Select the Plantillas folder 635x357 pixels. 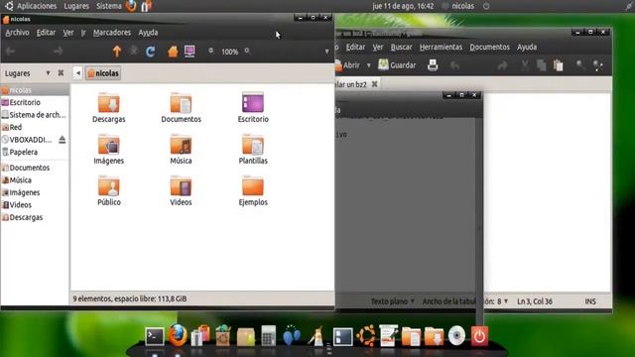coord(253,150)
